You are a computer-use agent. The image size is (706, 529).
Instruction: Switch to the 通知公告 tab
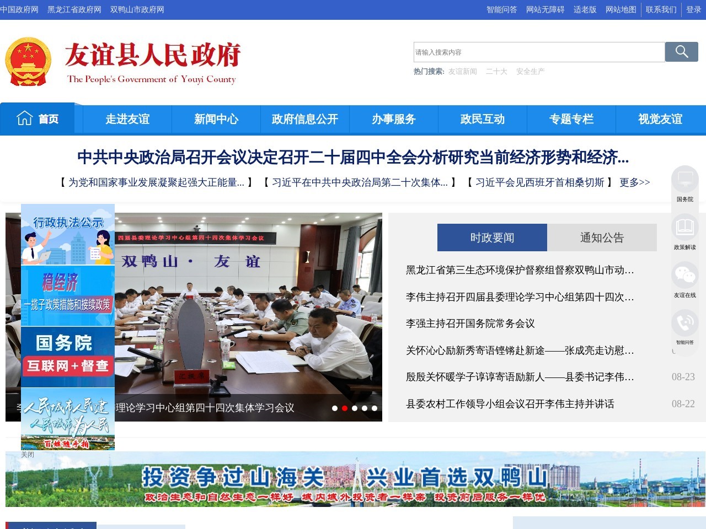click(602, 237)
